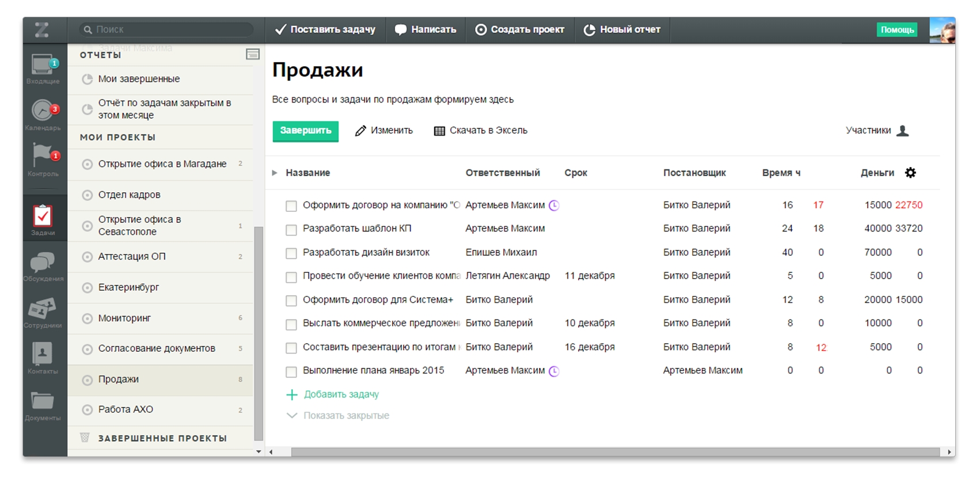Click the Участники person icon

pyautogui.click(x=903, y=131)
